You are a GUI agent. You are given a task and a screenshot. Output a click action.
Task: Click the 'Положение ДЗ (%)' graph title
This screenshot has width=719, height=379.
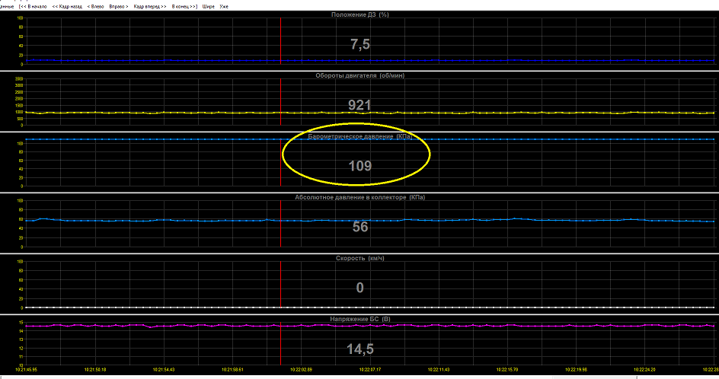click(x=360, y=14)
